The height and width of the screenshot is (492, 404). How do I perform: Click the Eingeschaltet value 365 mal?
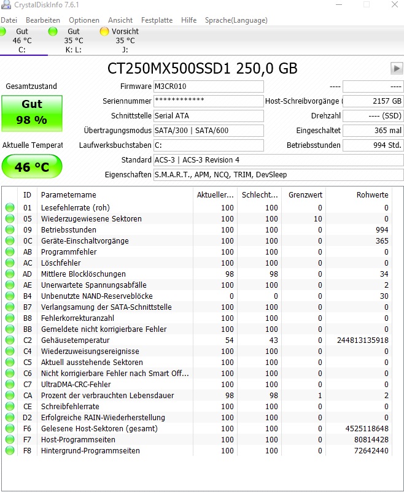pyautogui.click(x=373, y=131)
